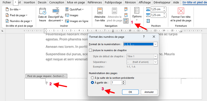This screenshot has width=207, height=101.
Task: Open the Numéro de page menu
Action: click(x=19, y=21)
